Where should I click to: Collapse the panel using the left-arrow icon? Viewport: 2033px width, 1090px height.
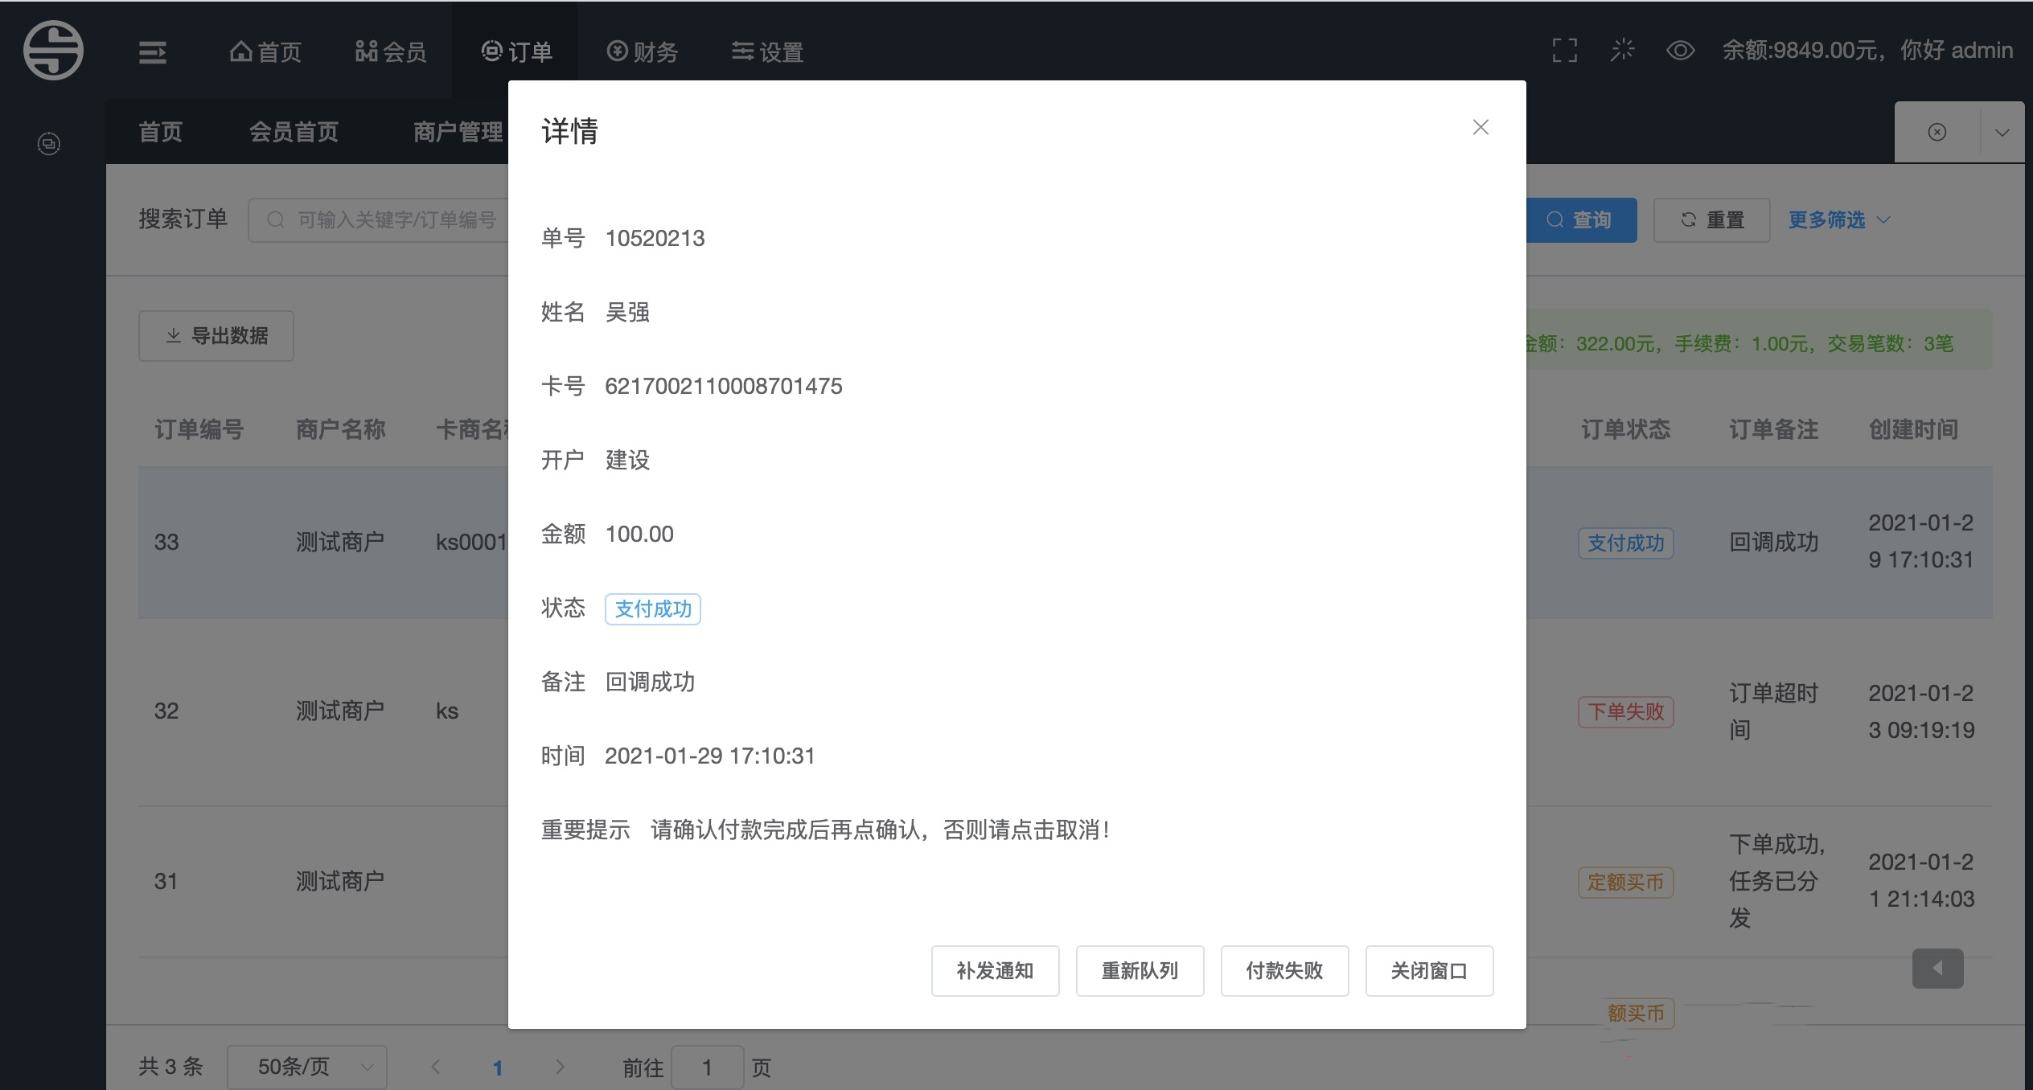point(1937,968)
